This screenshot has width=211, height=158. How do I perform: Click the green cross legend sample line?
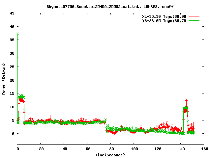click(194, 20)
